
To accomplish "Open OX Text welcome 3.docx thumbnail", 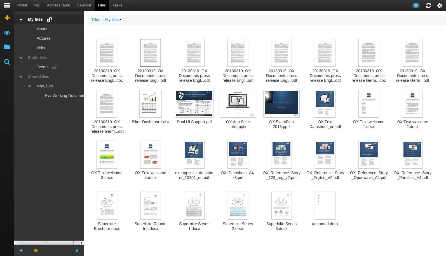I will 107,155.
